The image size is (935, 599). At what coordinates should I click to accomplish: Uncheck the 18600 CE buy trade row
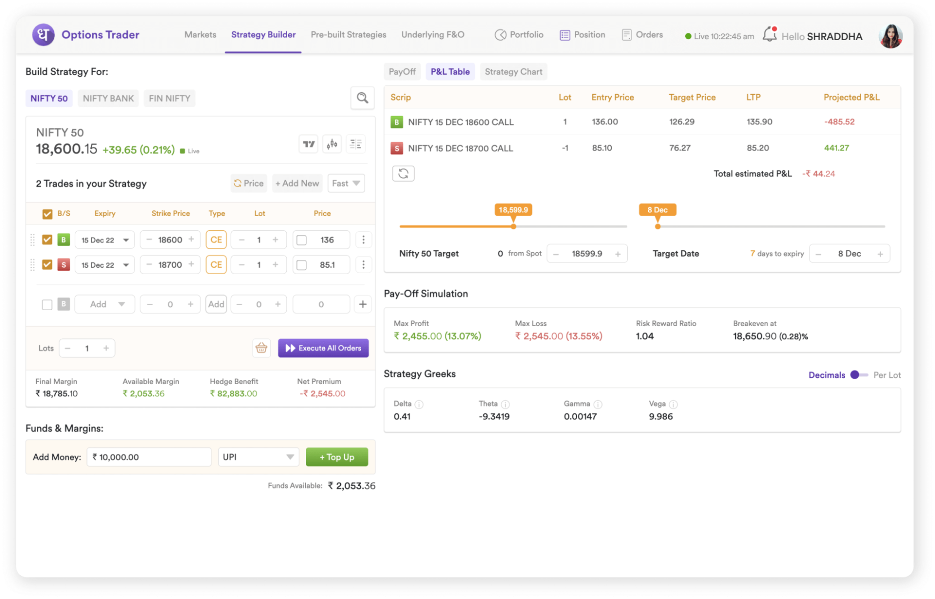(x=47, y=239)
